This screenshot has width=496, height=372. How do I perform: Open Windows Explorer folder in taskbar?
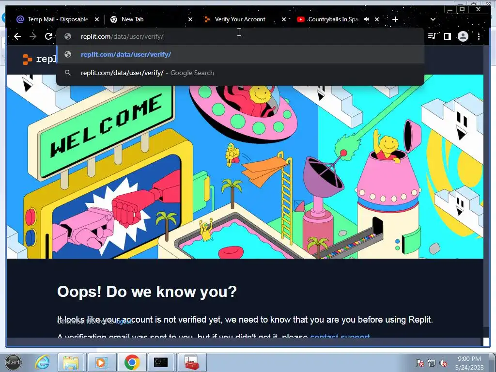71,362
